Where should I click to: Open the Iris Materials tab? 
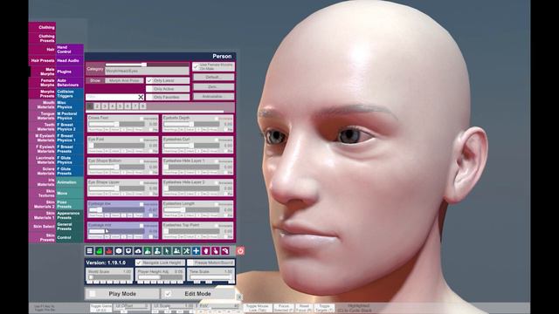click(42, 182)
